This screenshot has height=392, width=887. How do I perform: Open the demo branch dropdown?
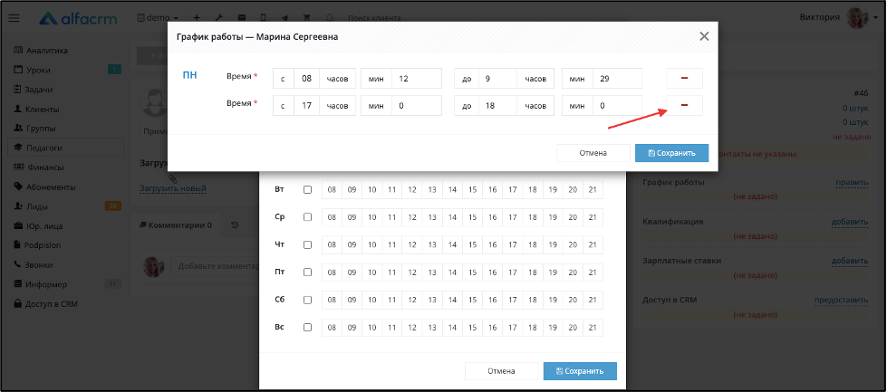click(158, 18)
